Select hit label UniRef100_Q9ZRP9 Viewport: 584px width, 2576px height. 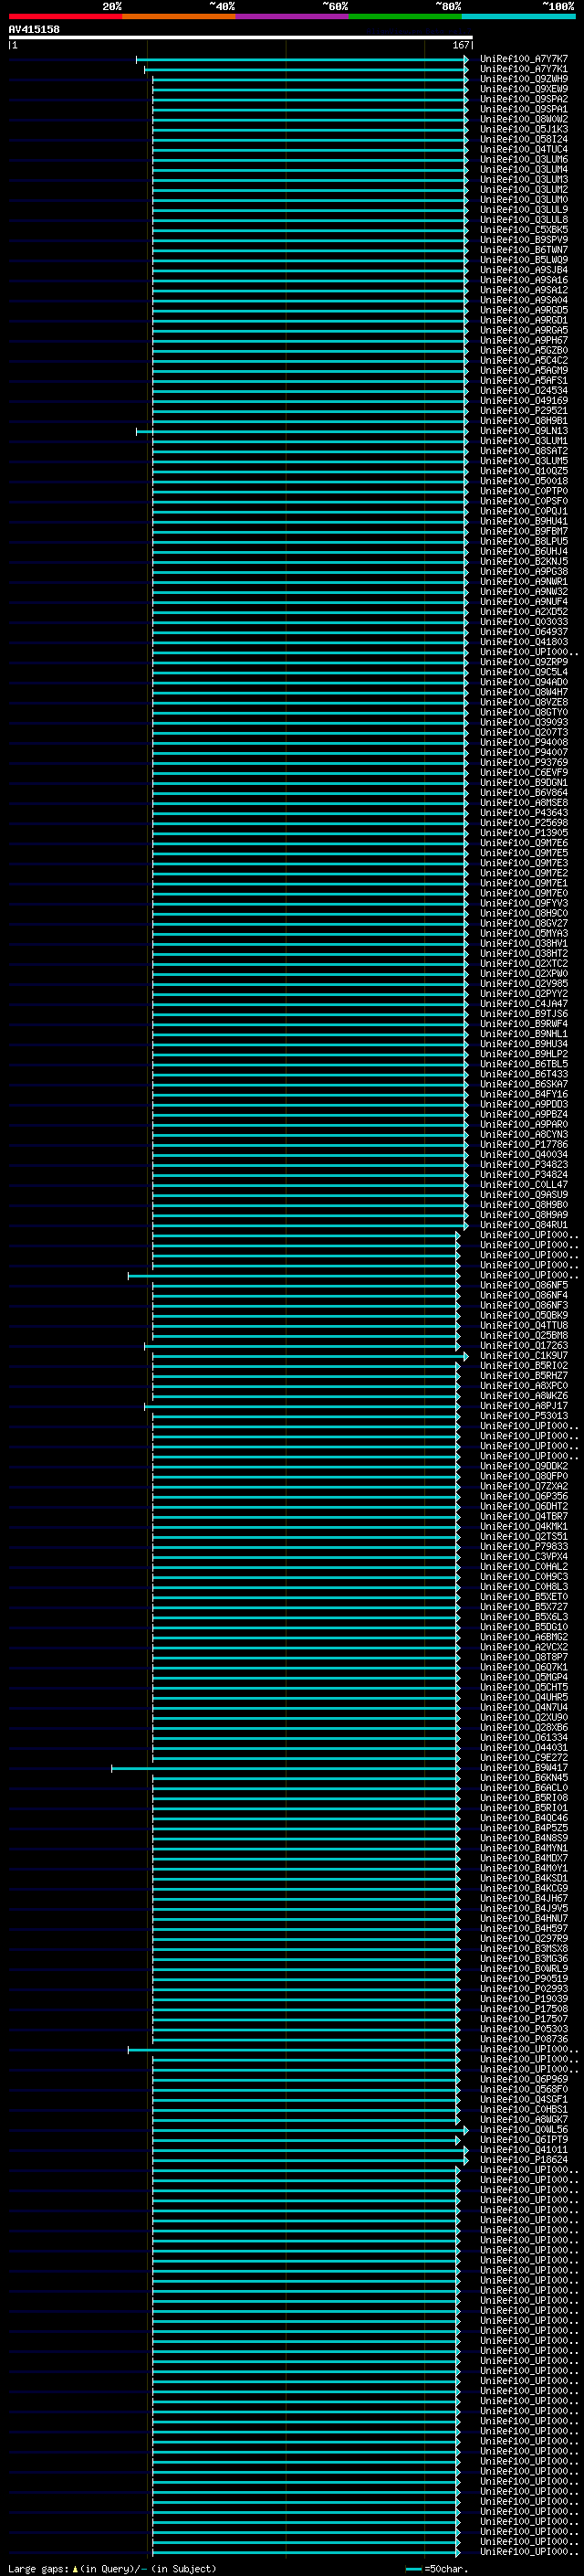point(524,662)
